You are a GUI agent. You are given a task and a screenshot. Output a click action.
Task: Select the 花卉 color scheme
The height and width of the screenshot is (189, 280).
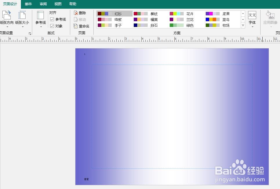click(187, 14)
